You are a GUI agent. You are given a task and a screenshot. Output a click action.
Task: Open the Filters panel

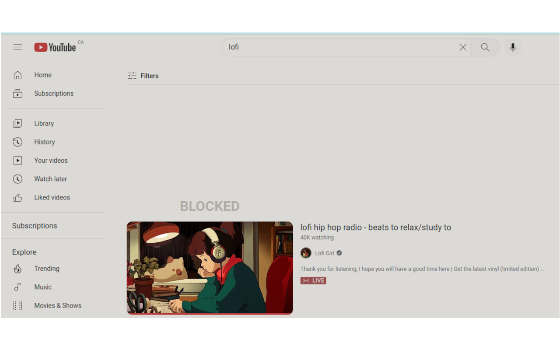pos(143,76)
